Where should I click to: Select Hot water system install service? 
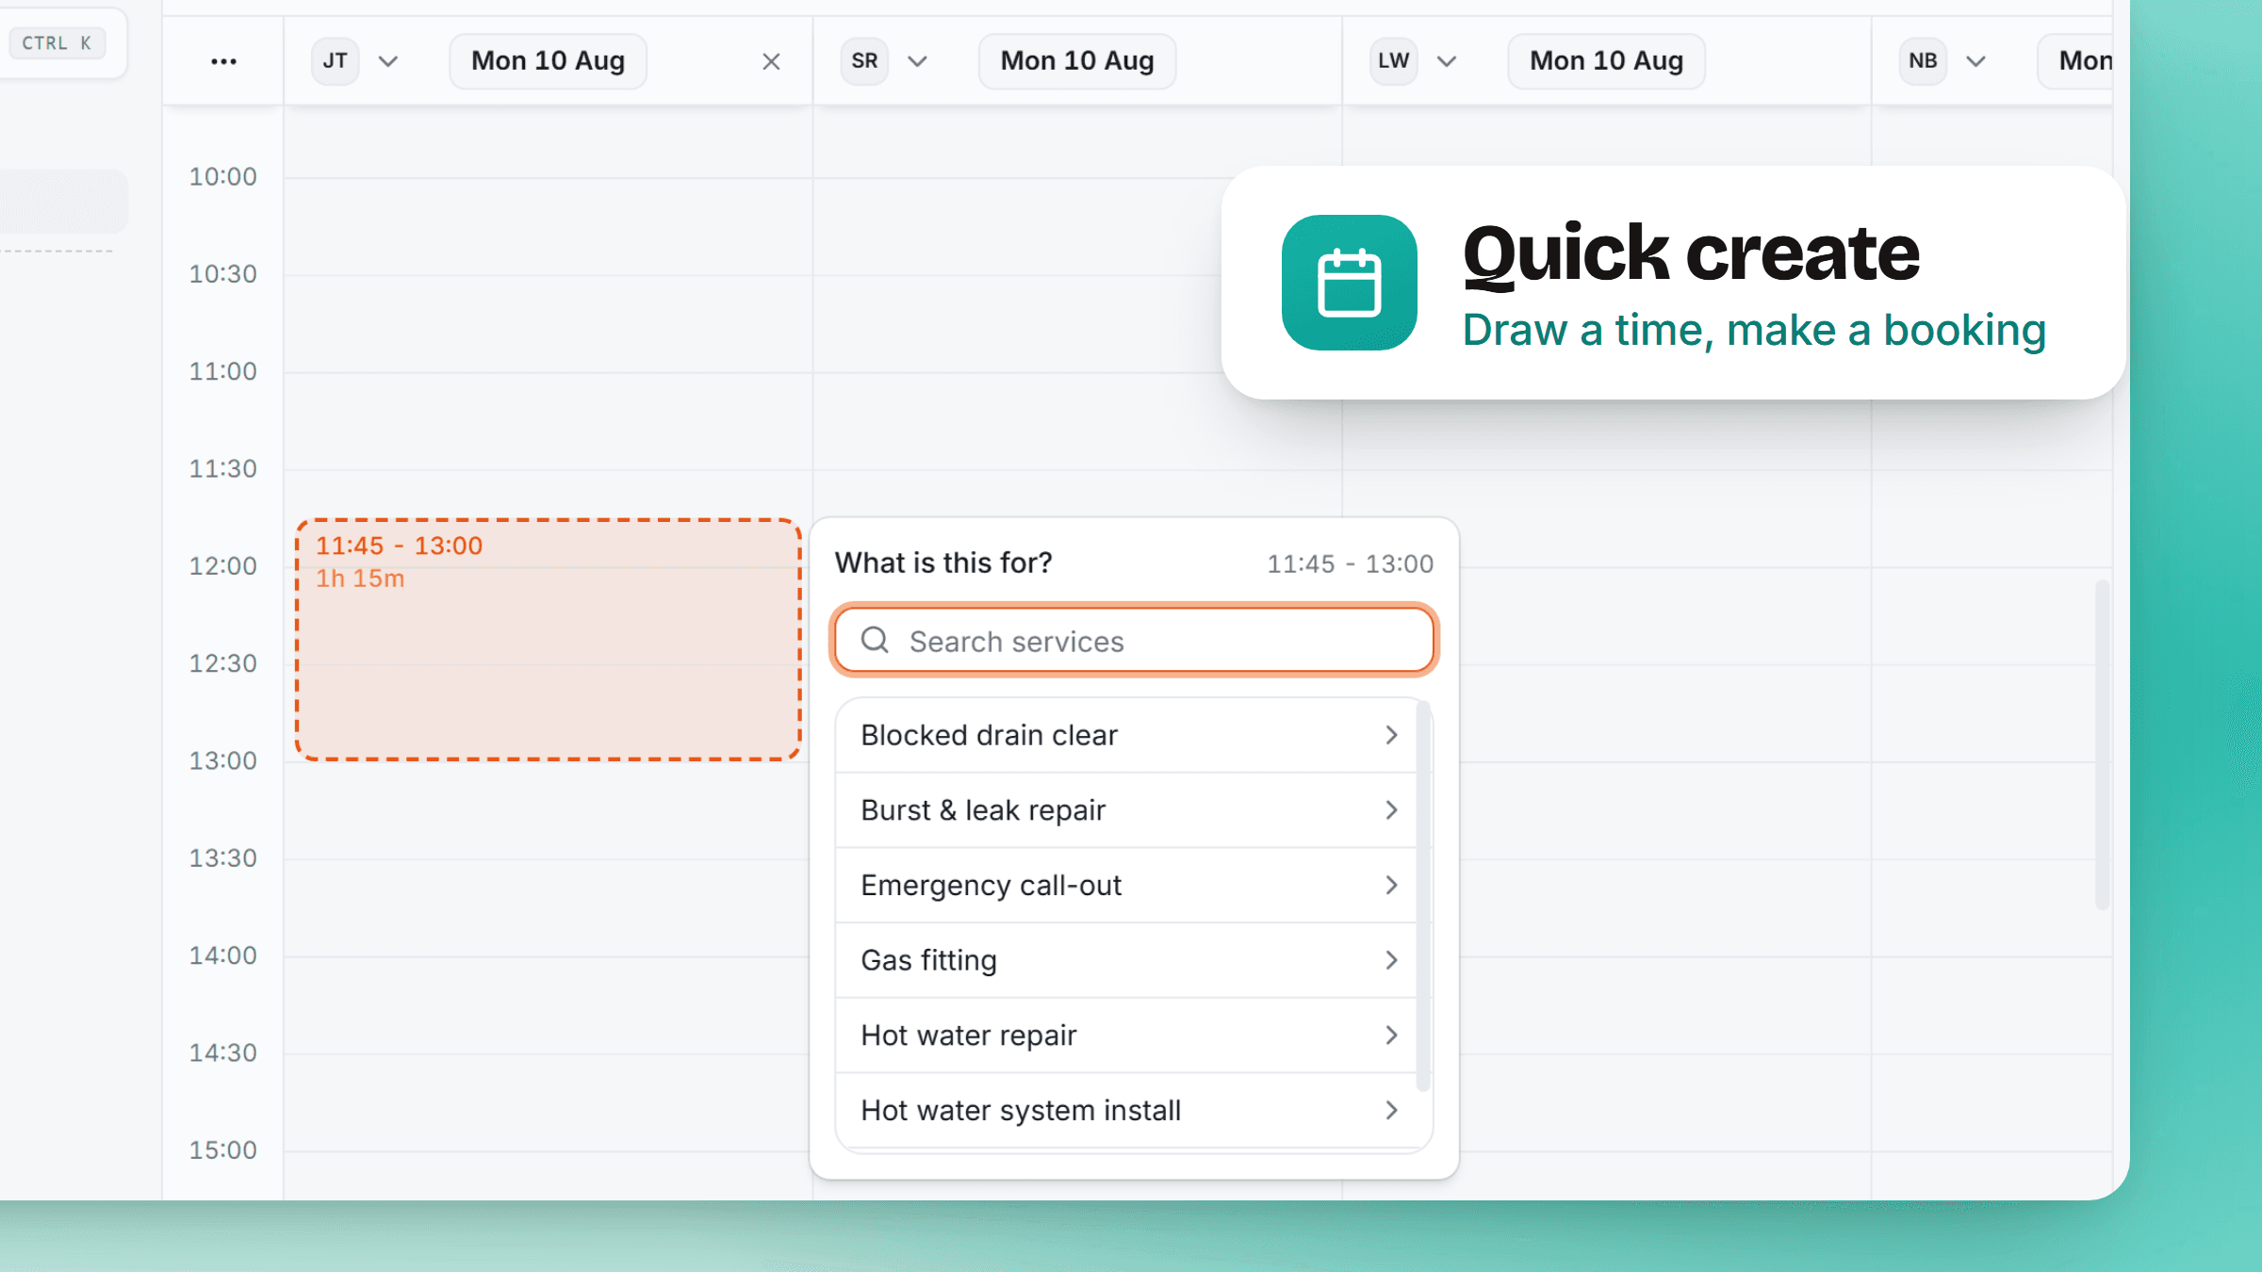click(1126, 1110)
